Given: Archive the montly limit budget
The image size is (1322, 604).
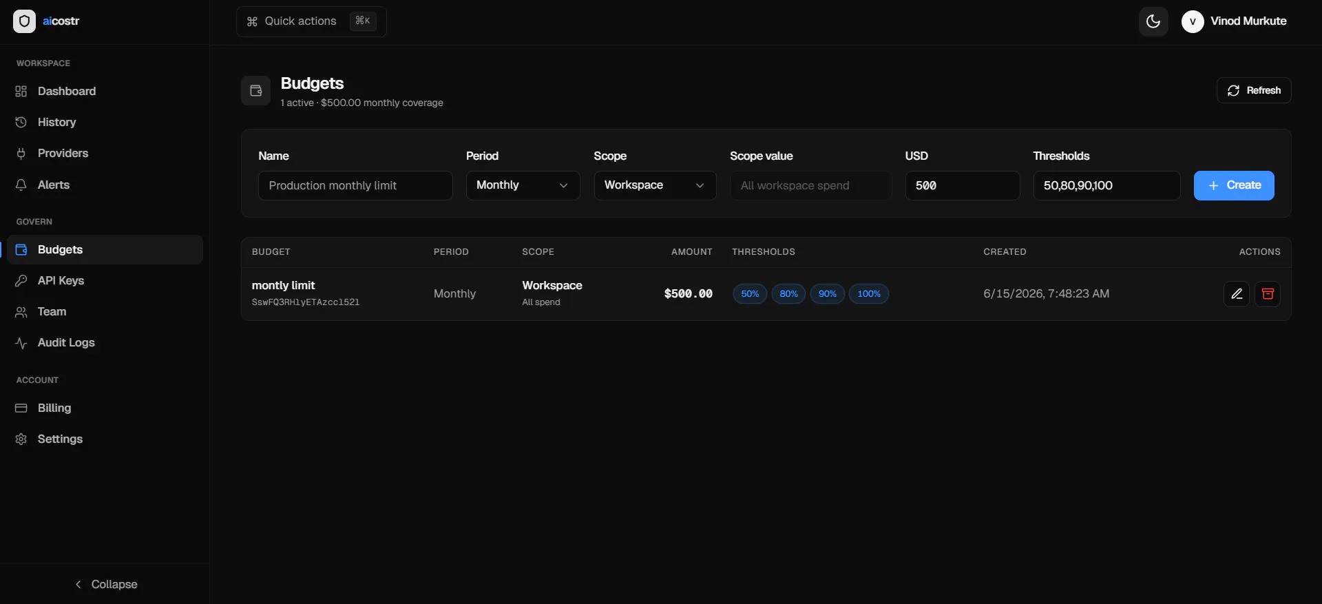Looking at the screenshot, I should click(1268, 294).
